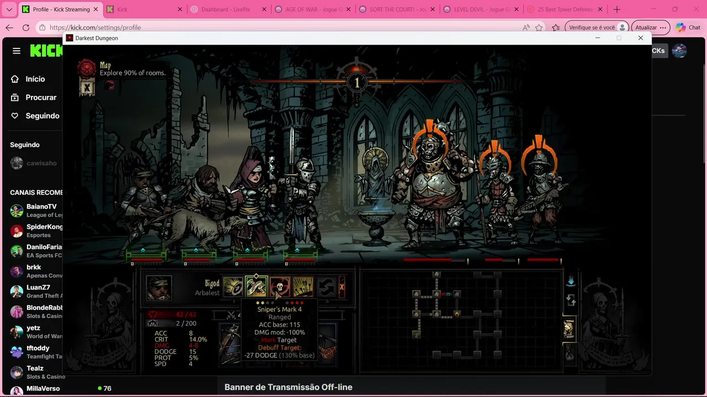The width and height of the screenshot is (707, 397).
Task: Select the bandage scroll battlefield skill
Action: [256, 287]
